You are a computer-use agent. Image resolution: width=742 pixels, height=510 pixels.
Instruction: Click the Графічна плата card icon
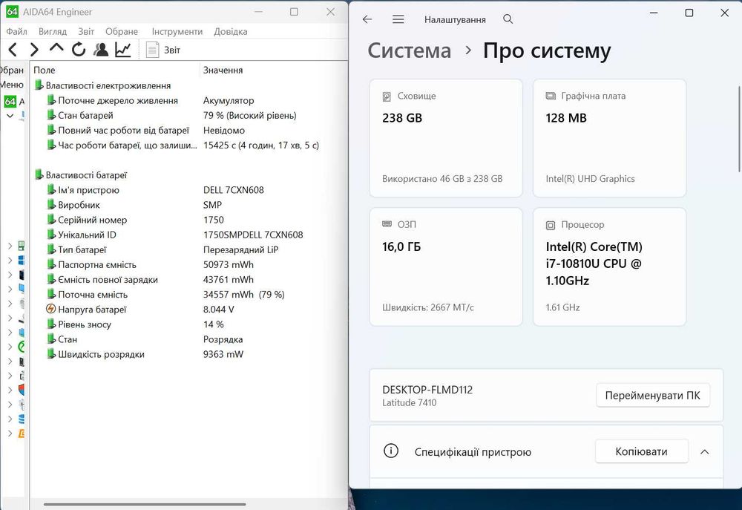pyautogui.click(x=551, y=96)
